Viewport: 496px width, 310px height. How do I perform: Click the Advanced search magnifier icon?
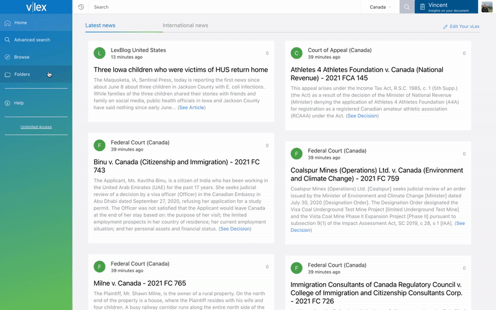(x=7, y=40)
